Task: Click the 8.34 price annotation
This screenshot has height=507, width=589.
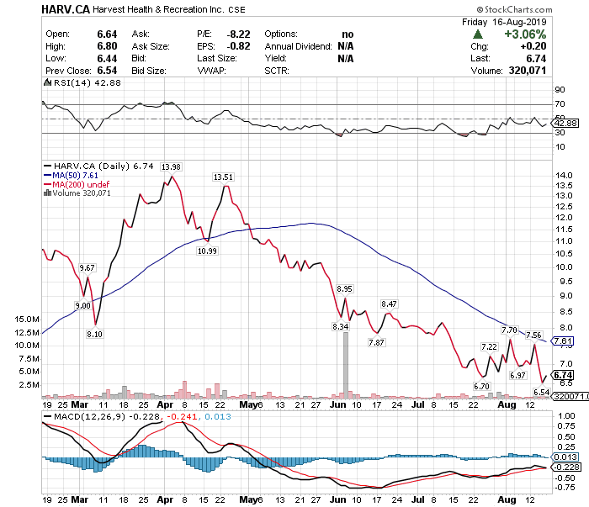Action: coord(340,326)
